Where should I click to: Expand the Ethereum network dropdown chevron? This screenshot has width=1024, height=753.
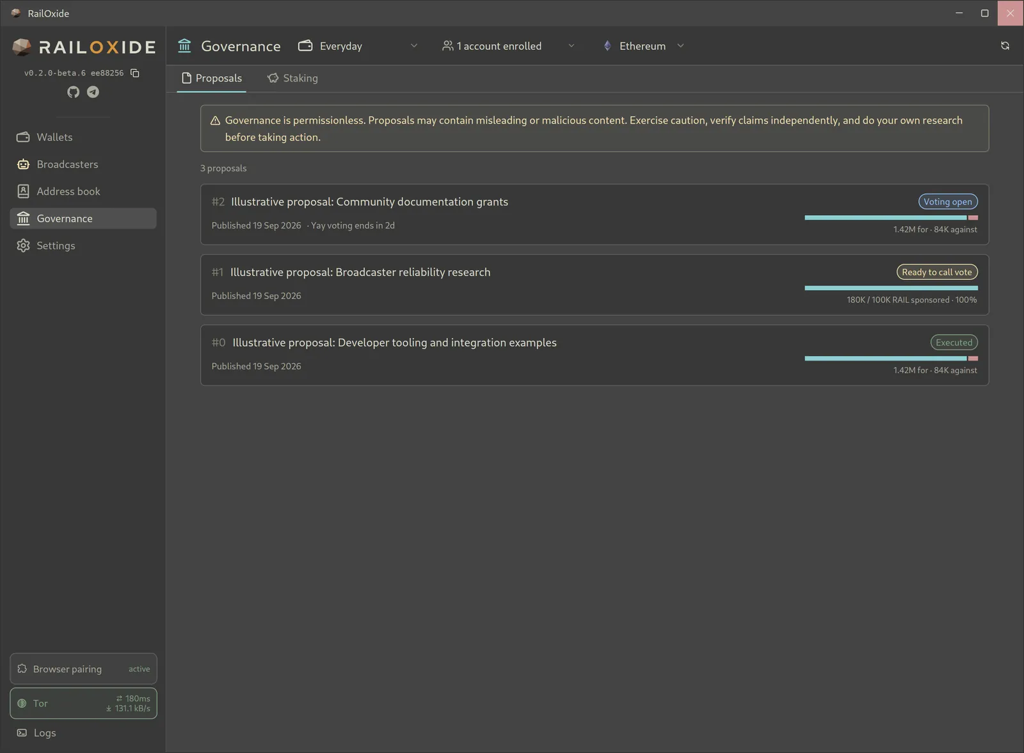[x=680, y=45]
